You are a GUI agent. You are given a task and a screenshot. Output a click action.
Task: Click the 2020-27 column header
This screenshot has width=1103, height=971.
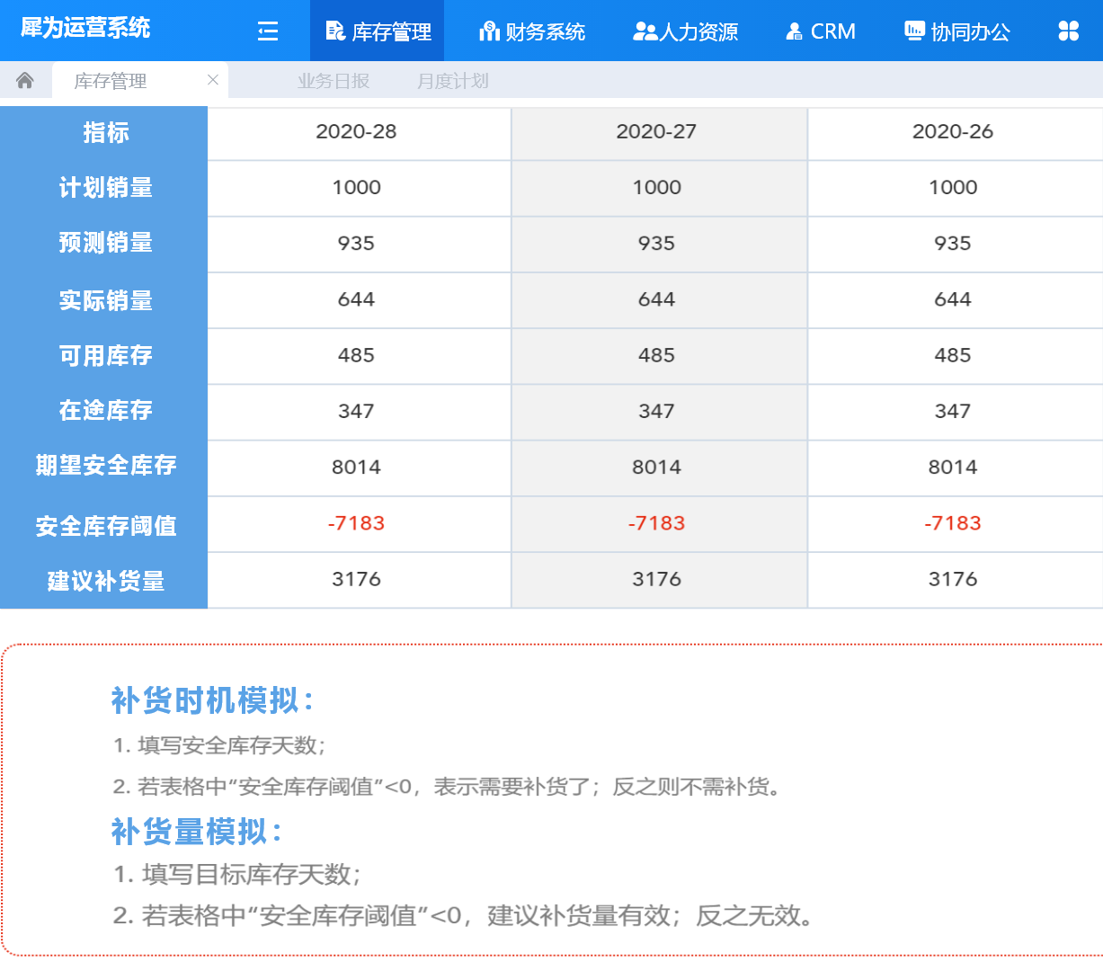click(656, 132)
